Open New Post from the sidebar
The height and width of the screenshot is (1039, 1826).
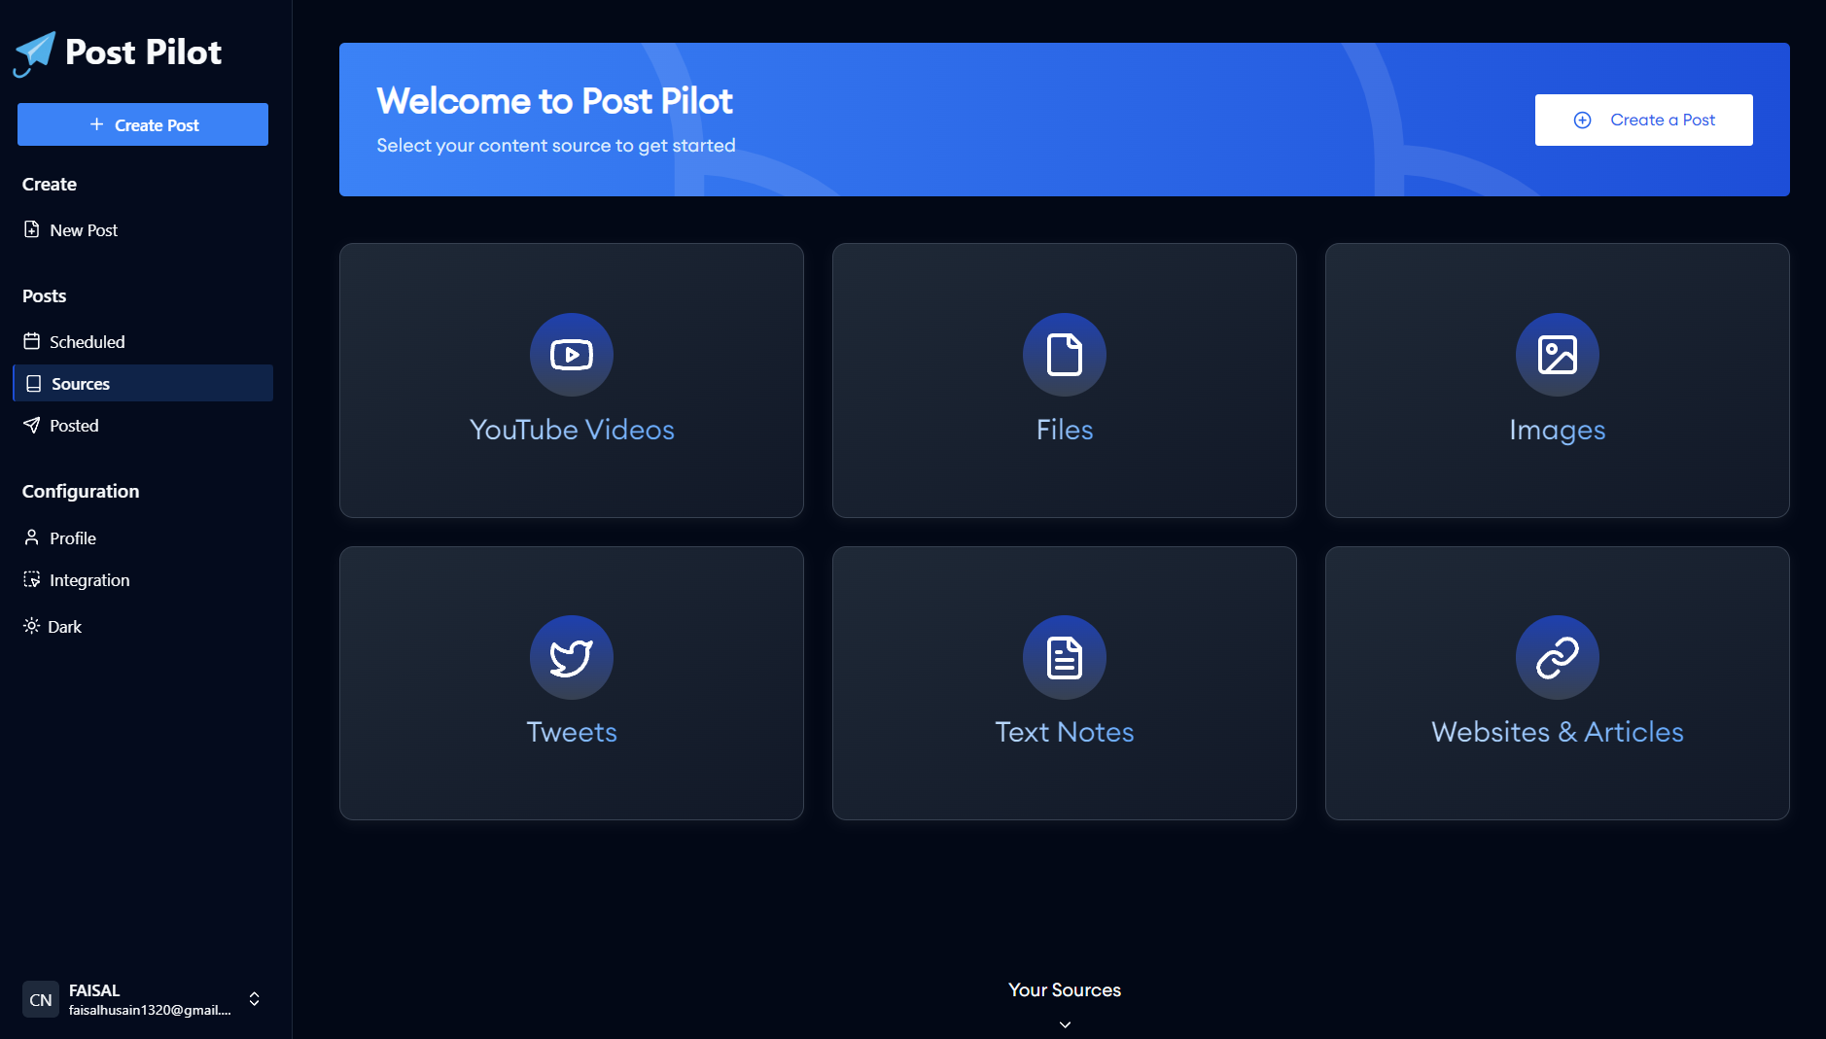tap(143, 230)
